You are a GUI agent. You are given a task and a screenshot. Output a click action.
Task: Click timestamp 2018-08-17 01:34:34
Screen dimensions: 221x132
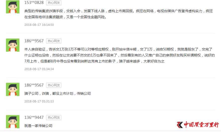tap(39, 69)
